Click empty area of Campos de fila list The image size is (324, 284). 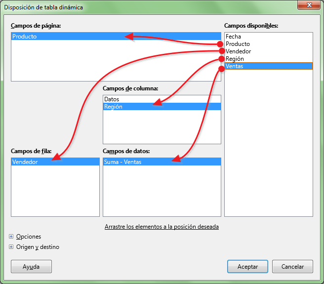(55, 193)
